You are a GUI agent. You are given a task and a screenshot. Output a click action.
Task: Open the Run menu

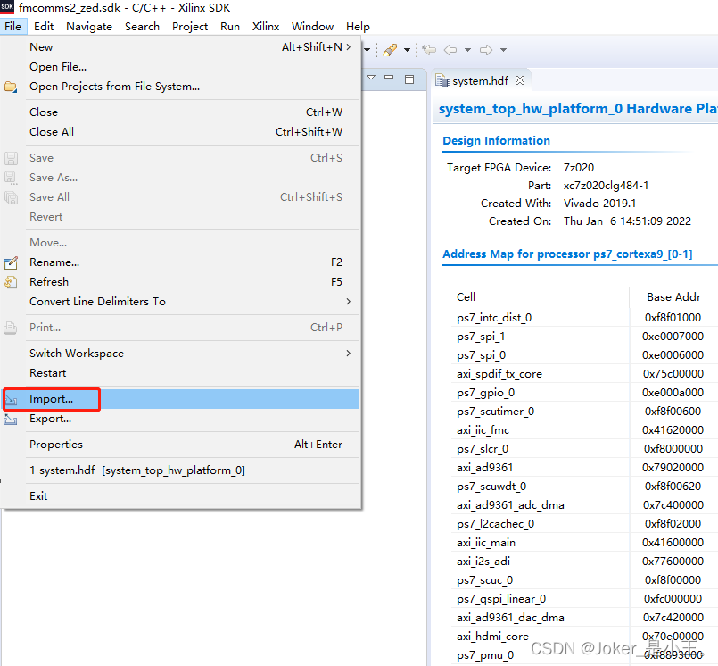tap(230, 27)
